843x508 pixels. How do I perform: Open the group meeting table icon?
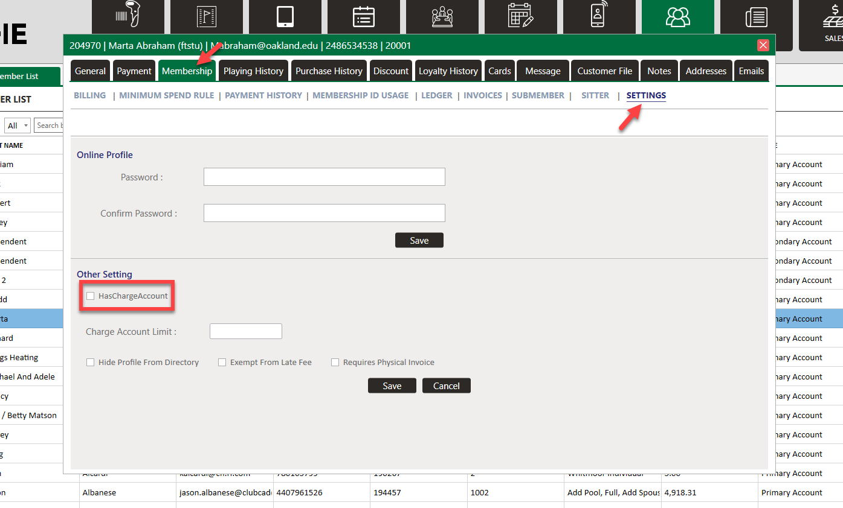(442, 17)
